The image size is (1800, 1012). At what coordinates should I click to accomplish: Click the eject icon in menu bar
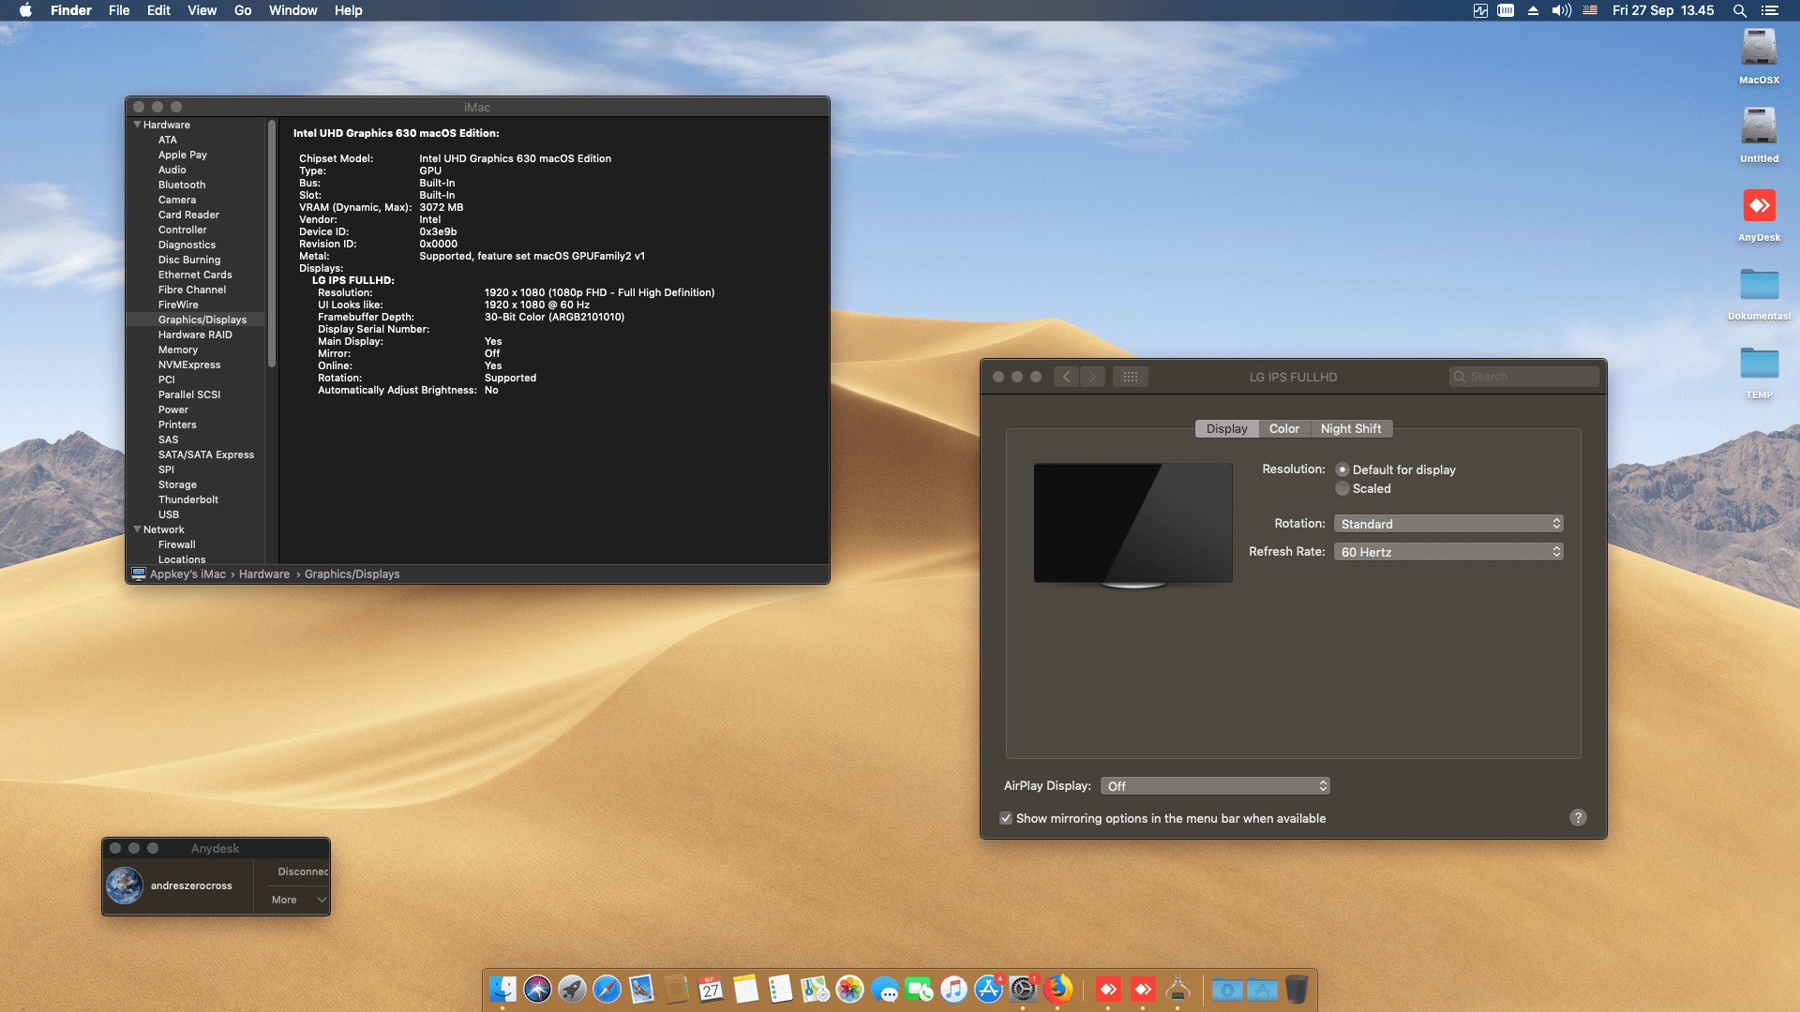(1533, 10)
